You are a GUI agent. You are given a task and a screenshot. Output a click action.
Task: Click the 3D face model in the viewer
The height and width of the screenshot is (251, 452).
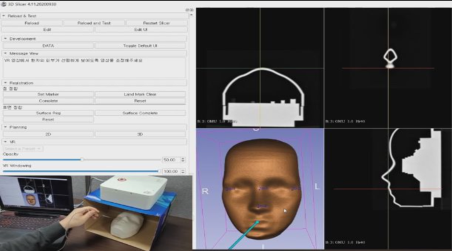[x=261, y=189]
